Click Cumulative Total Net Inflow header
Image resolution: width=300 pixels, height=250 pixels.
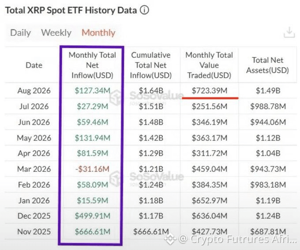point(151,65)
